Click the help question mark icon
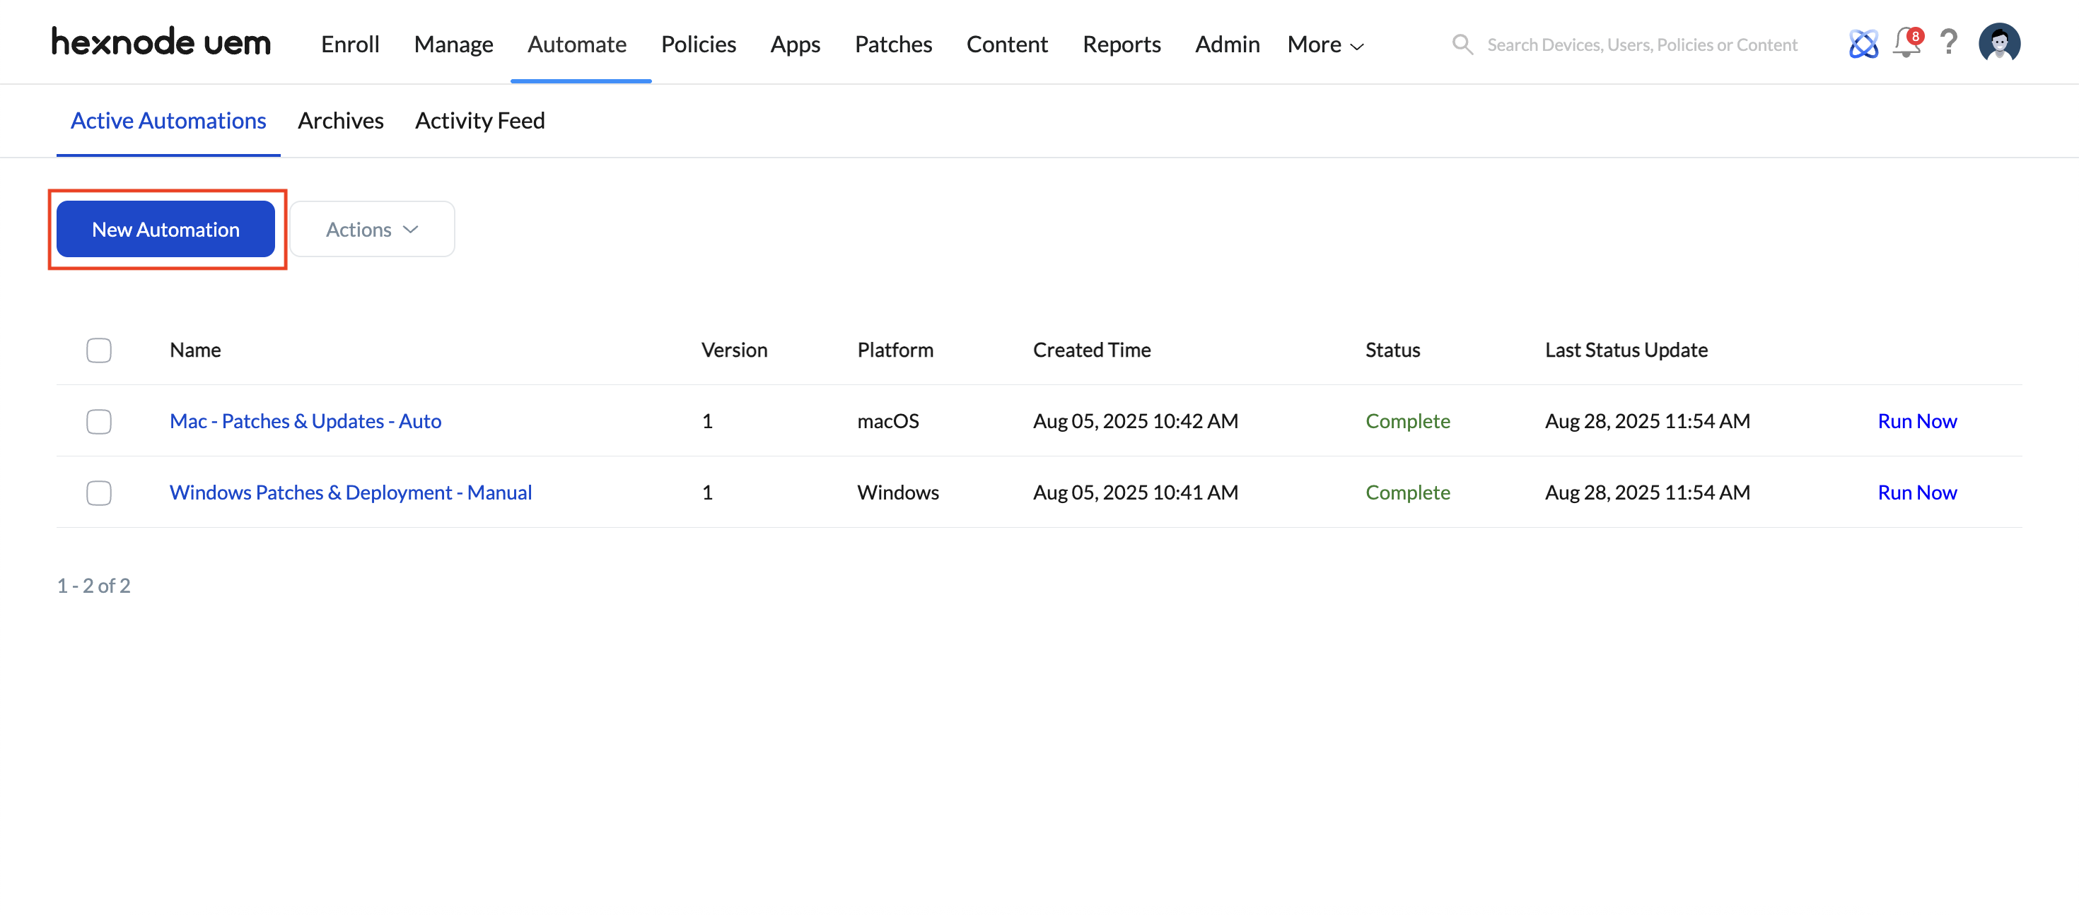2079x915 pixels. click(1948, 42)
